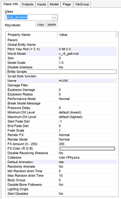The width and height of the screenshot is (121, 199).
Task: Select the Minimum DX Level row
Action: click(x=61, y=112)
